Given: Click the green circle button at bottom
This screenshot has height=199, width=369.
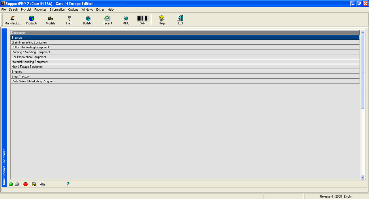Looking at the screenshot, I should click(x=11, y=184).
